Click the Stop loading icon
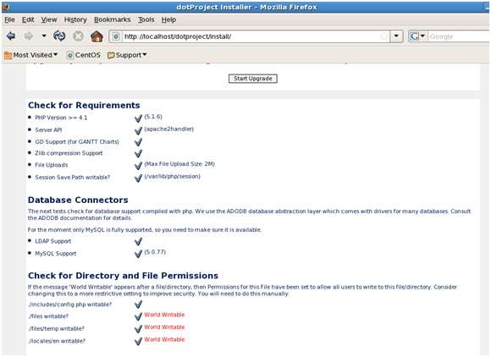Viewport: 491px width, 357px height. click(x=78, y=36)
